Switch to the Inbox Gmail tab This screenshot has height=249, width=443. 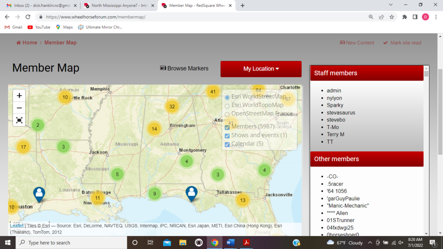point(39,6)
